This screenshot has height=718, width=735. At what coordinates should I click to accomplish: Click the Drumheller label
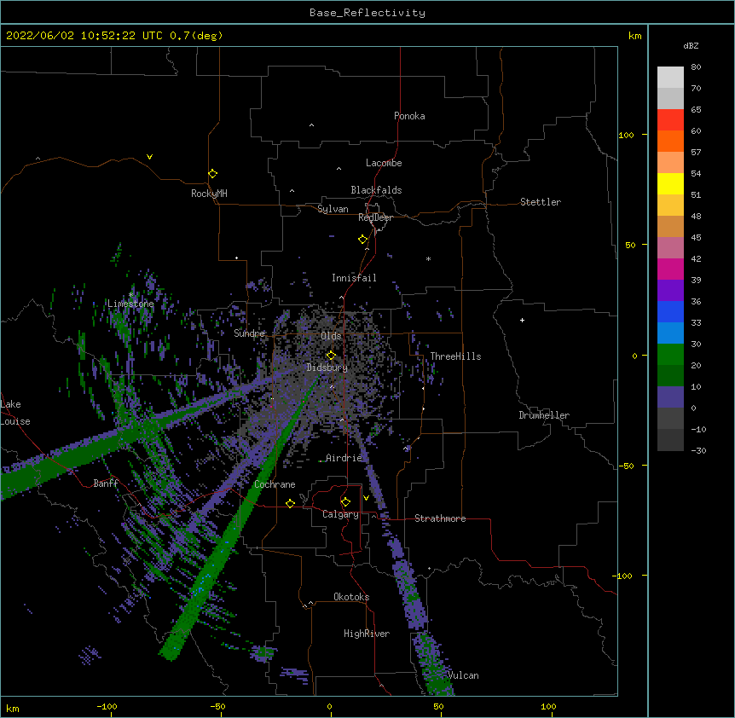(544, 415)
